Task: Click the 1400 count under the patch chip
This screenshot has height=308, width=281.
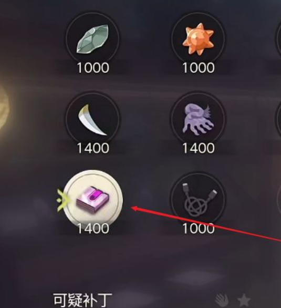Action: pos(93,229)
